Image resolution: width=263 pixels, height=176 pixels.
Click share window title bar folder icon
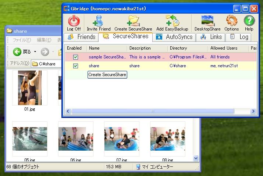tap(10, 31)
